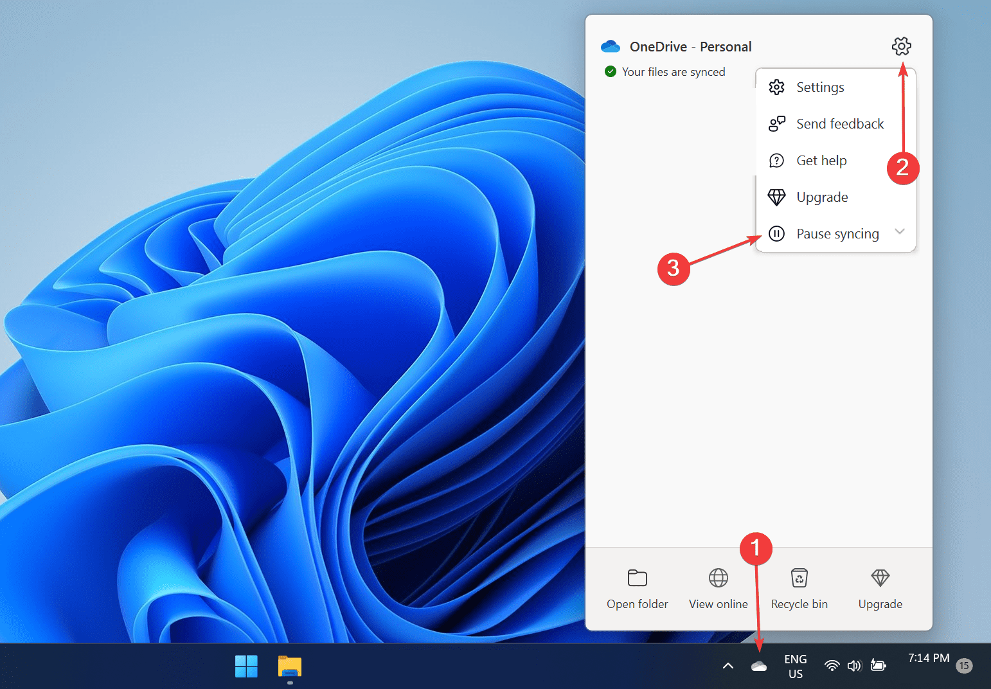Click the green synced checkmark icon
This screenshot has height=689, width=991.
point(611,71)
